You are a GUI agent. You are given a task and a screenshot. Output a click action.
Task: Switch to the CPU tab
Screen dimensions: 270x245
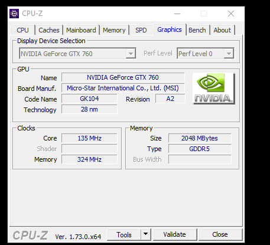[x=23, y=30]
